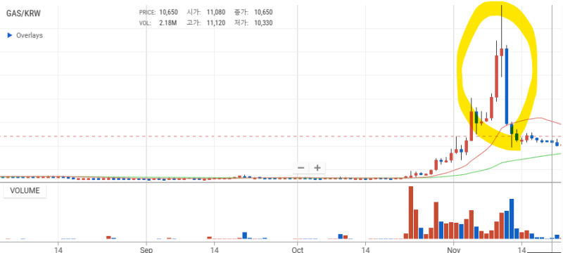Click the tallest red volume bar
Image resolution: width=563 pixels, height=253 pixels.
point(411,212)
